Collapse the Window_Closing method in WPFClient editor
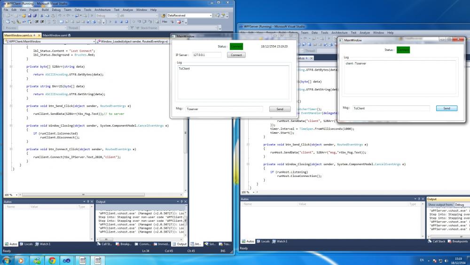 tap(11, 126)
